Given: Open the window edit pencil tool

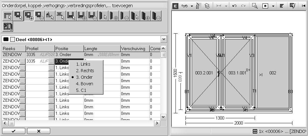Looking at the screenshot, I should click(x=8, y=26).
